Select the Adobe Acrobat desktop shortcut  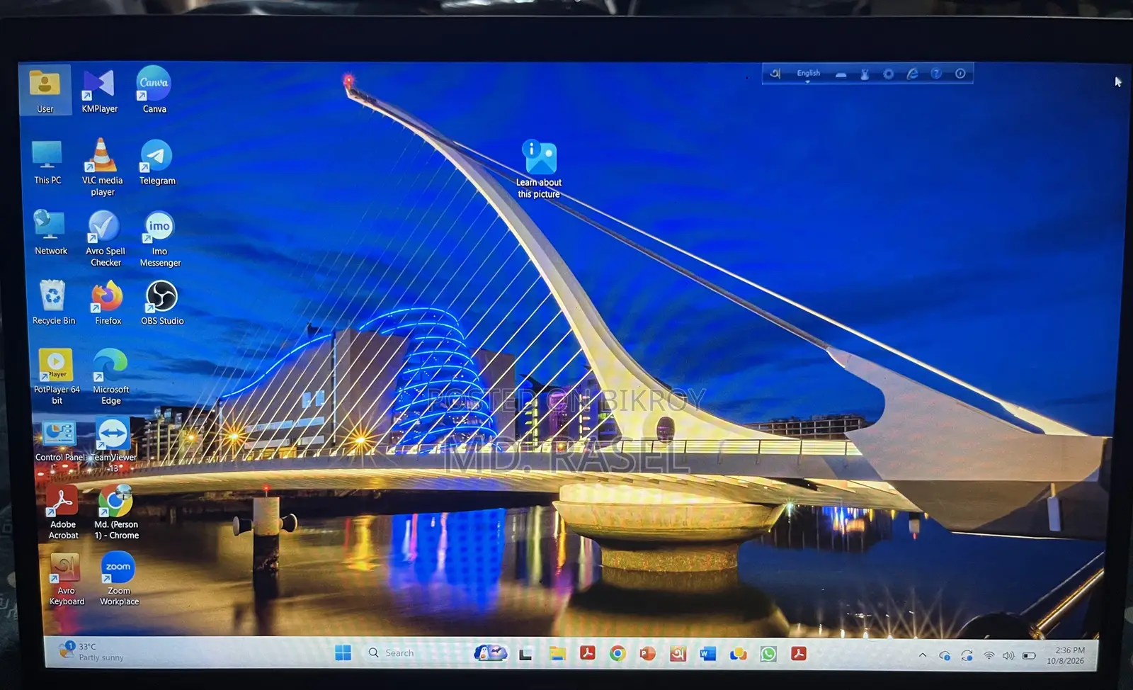coord(63,512)
